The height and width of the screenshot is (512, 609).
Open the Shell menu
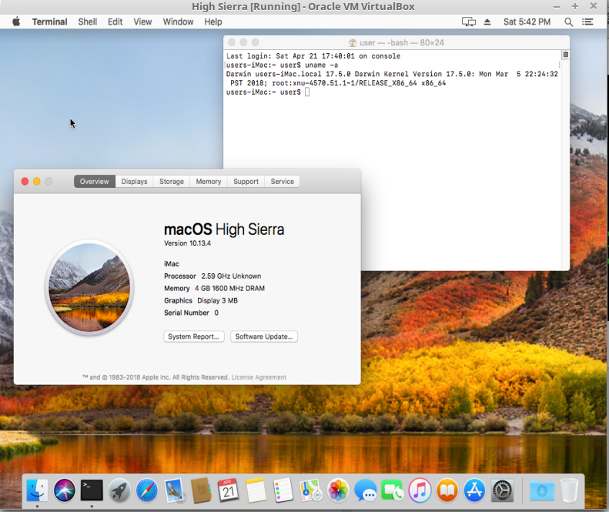(88, 22)
